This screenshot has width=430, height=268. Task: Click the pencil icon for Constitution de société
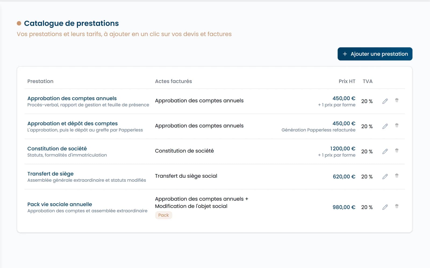click(x=385, y=151)
